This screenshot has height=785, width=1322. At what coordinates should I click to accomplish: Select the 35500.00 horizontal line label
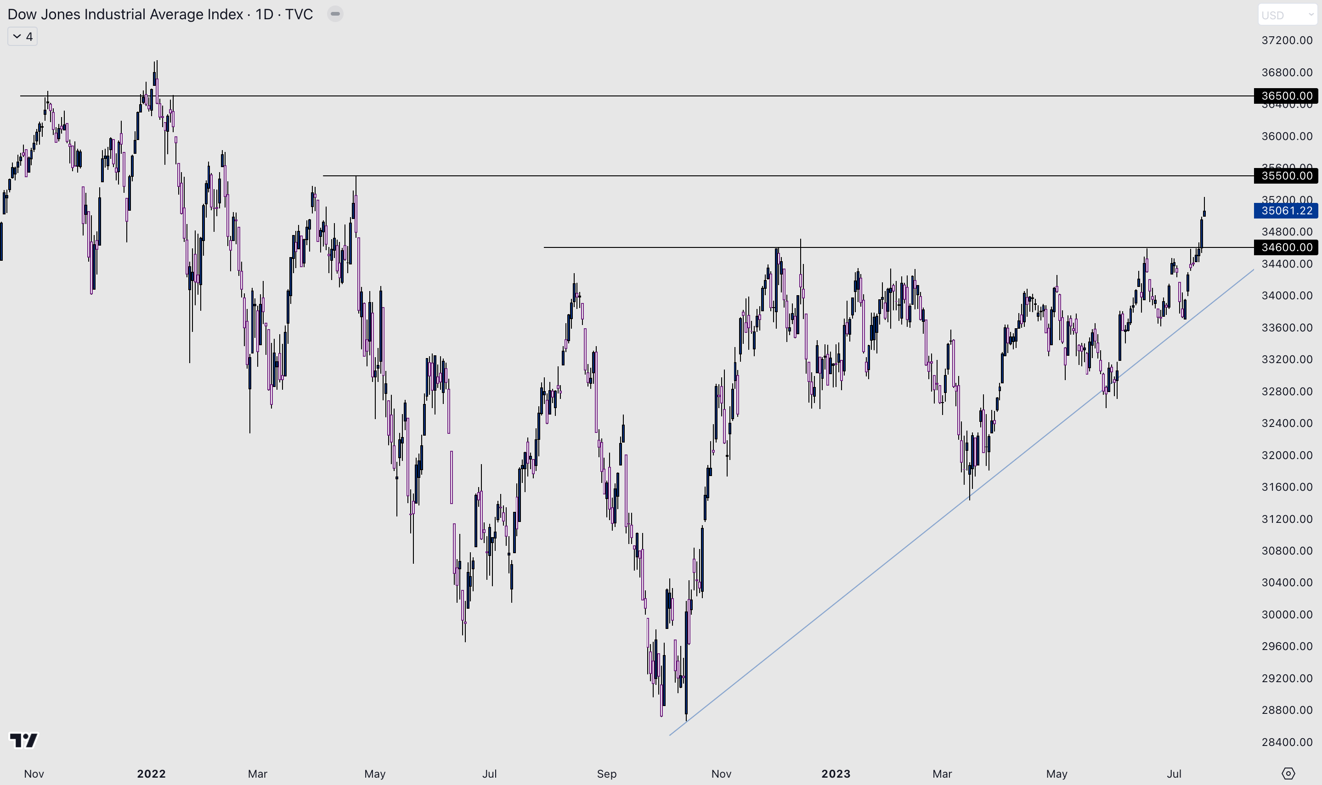[x=1286, y=176]
